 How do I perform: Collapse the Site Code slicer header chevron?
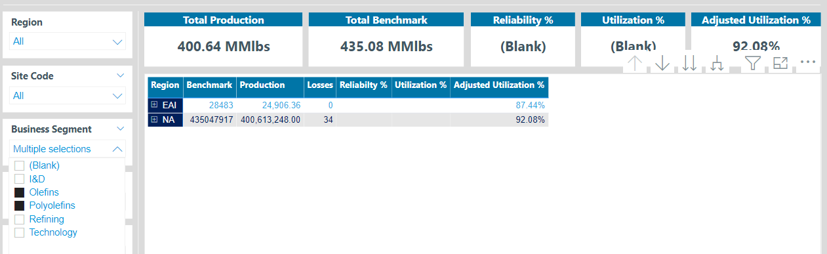120,75
